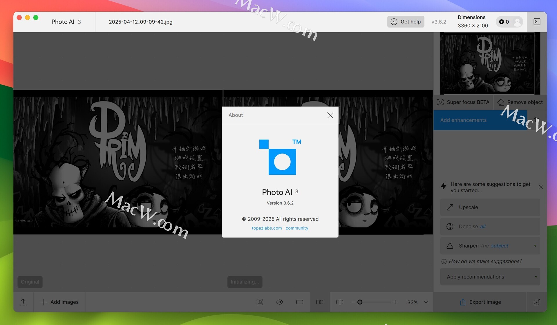557x325 pixels.
Task: Select the Remove object tool
Action: click(520, 102)
